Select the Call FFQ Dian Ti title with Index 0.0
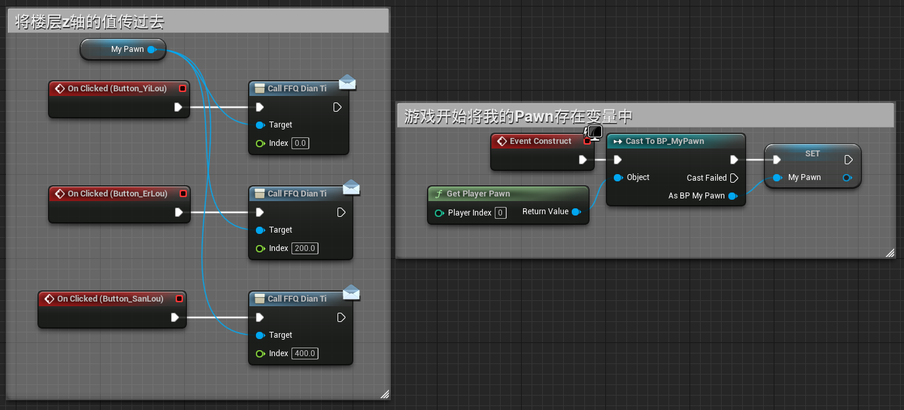Viewport: 904px width, 410px height. 297,88
